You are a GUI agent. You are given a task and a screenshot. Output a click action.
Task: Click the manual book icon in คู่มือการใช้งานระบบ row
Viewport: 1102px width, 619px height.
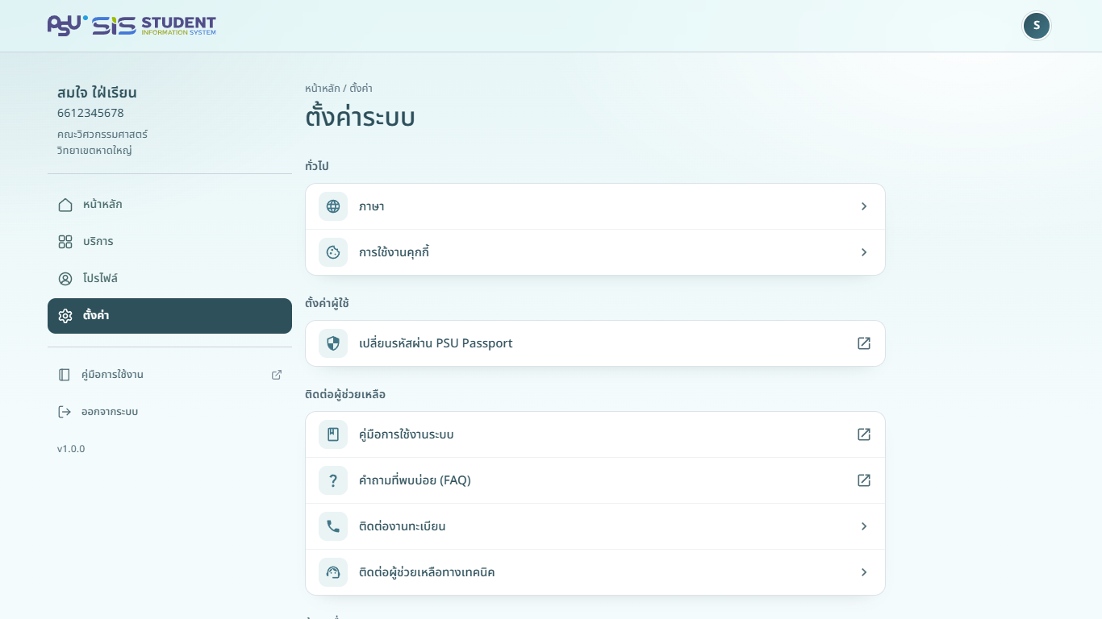click(x=333, y=434)
